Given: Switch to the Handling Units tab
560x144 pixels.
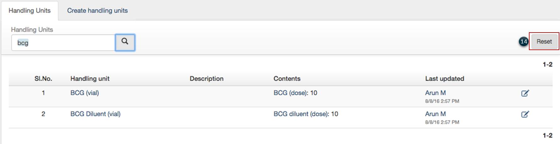Looking at the screenshot, I should click(30, 11).
